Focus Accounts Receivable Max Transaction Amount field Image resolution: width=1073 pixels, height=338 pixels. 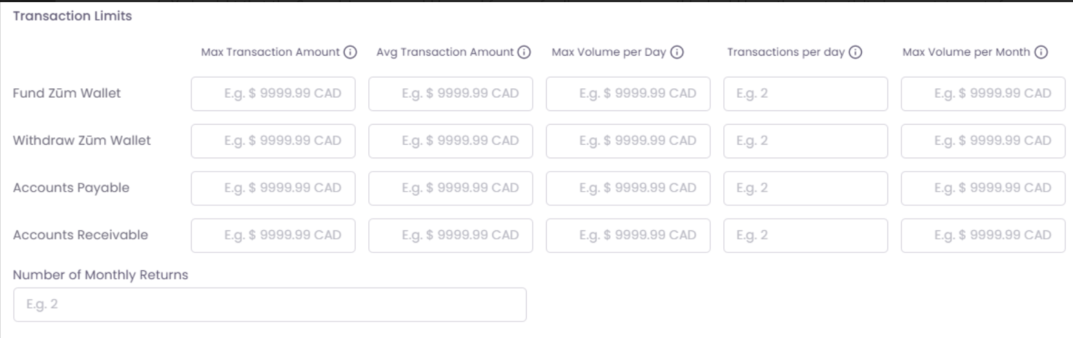pyautogui.click(x=273, y=236)
